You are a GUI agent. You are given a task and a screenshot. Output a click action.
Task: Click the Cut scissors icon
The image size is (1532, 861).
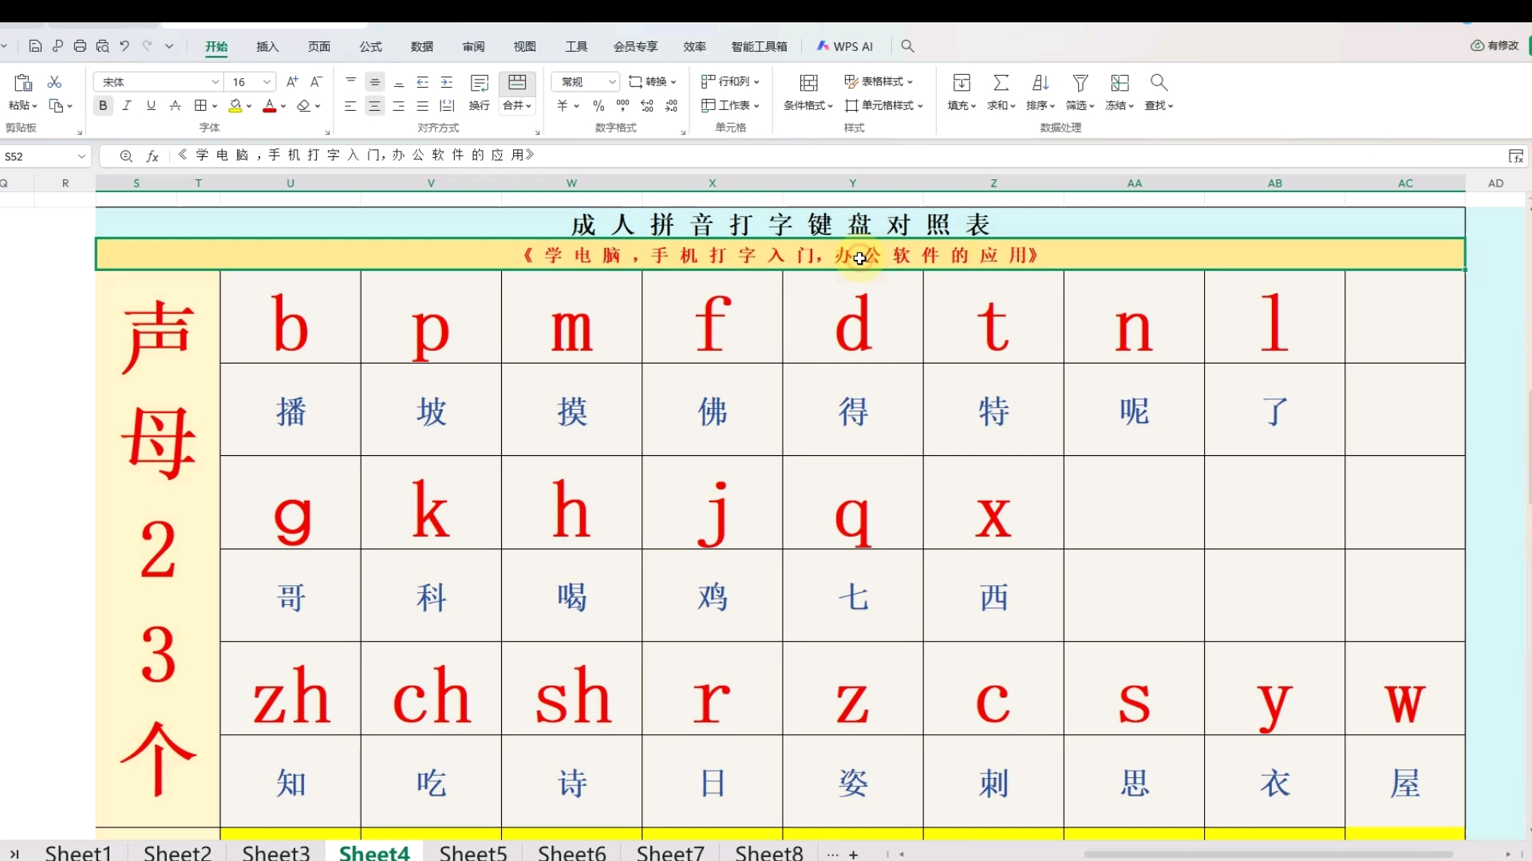(54, 82)
